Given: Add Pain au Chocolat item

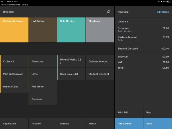Looking at the screenshot, I should pyautogui.click(x=14, y=74).
